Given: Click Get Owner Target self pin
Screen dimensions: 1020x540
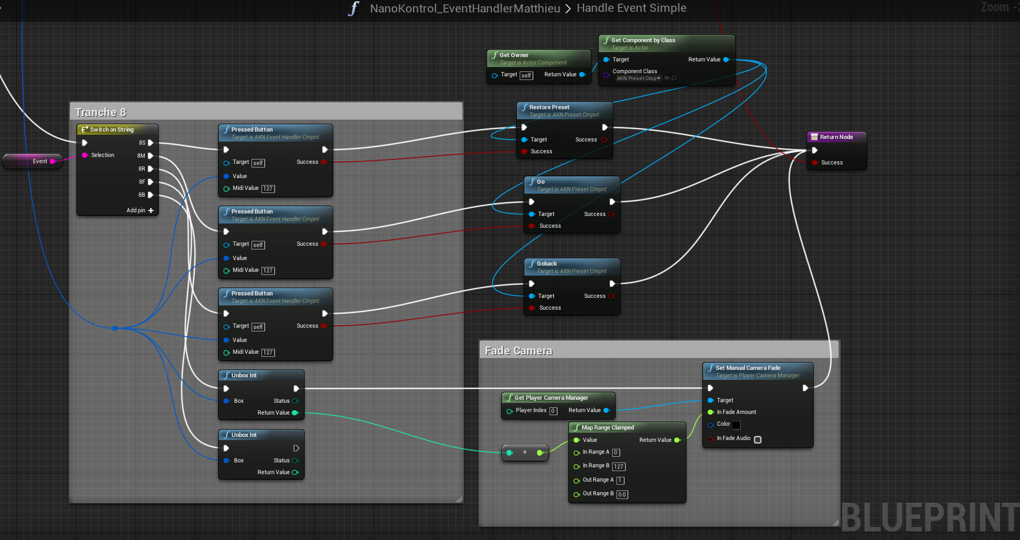Looking at the screenshot, I should pos(495,75).
